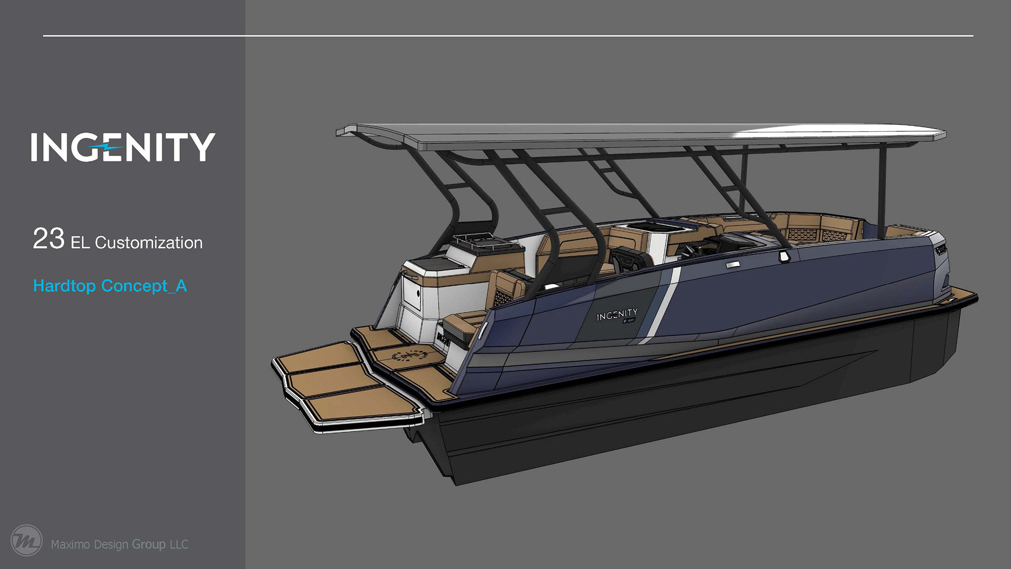Click the 'Maximo Design Group LLC' text
This screenshot has height=569, width=1011.
pos(120,544)
